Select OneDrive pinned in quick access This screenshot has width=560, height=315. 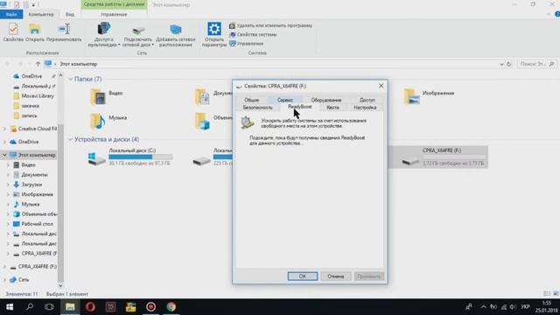coord(31,76)
